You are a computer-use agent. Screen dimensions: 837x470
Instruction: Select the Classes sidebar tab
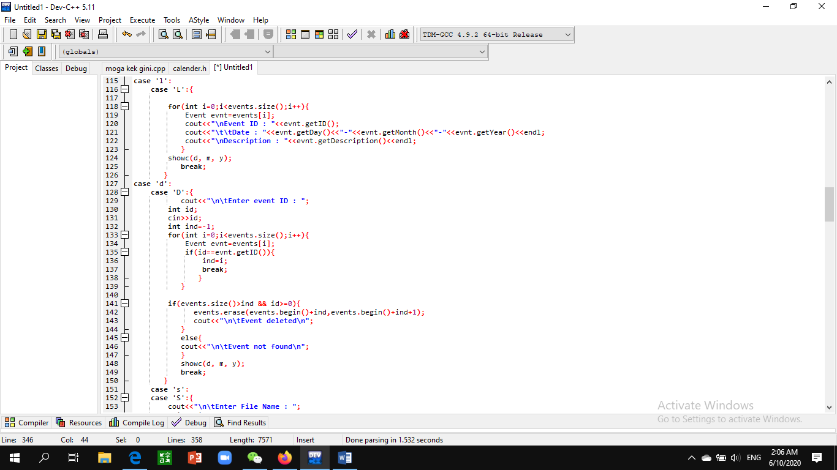point(47,69)
